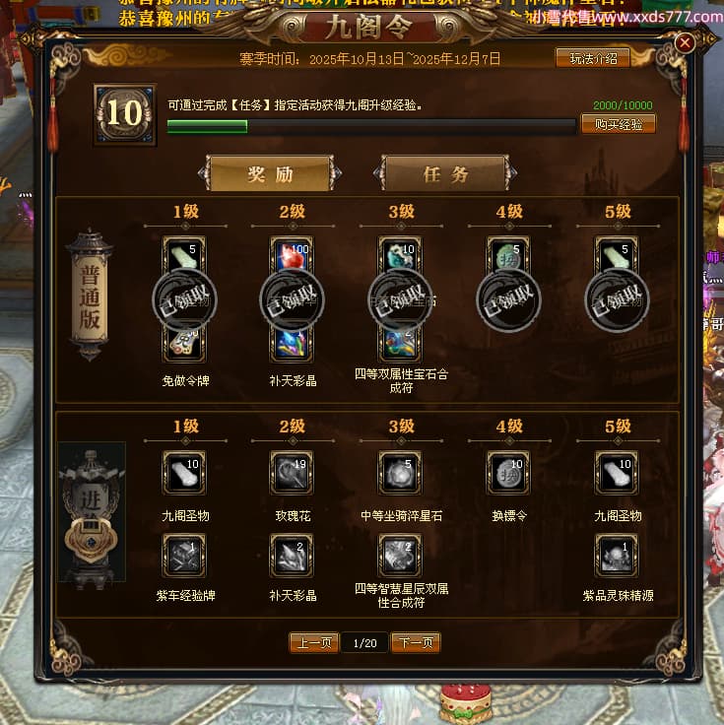Select the 换镖令 icon in advanced row
This screenshot has width=724, height=725.
[x=508, y=473]
